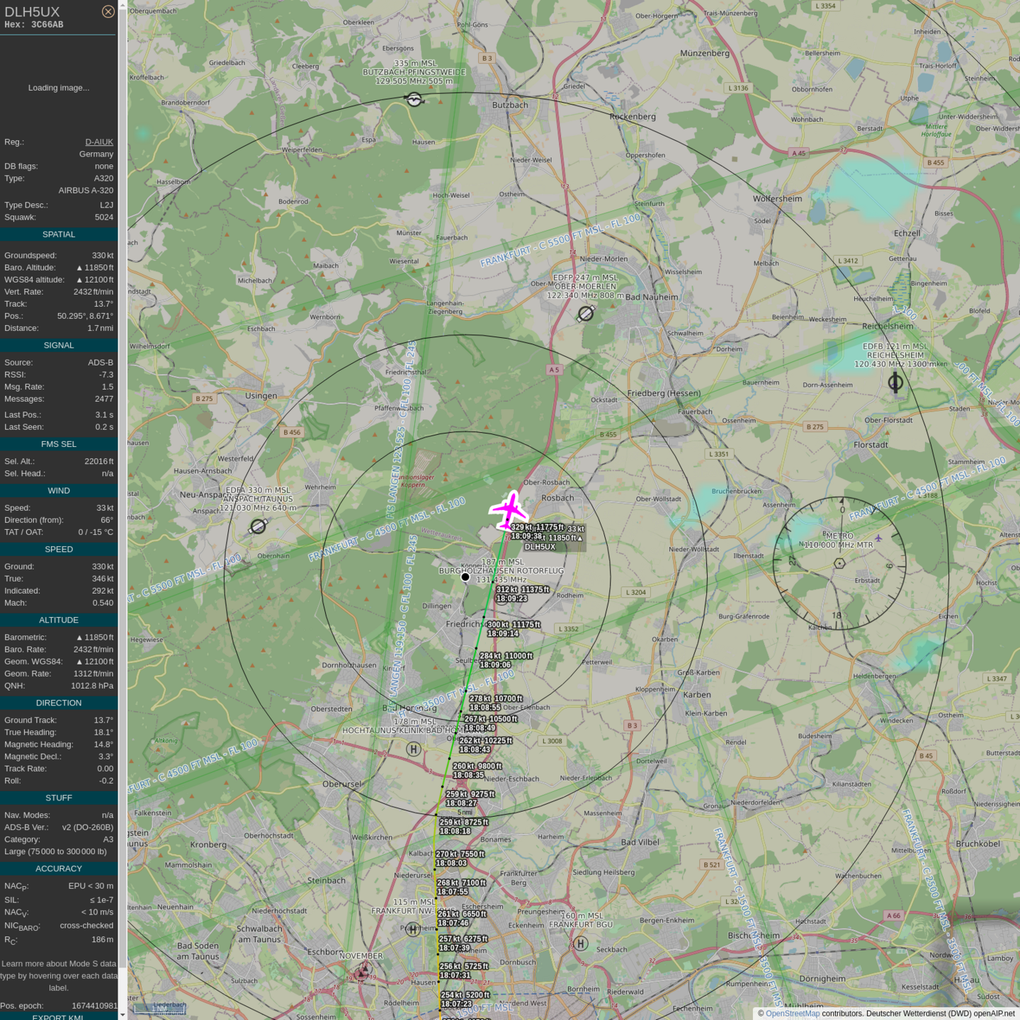This screenshot has width=1020, height=1020.
Task: Click the Loading image aircraft photo placeholder
Action: pyautogui.click(x=59, y=88)
